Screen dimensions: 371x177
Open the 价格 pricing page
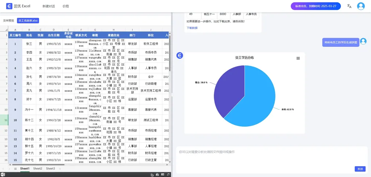click(66, 6)
